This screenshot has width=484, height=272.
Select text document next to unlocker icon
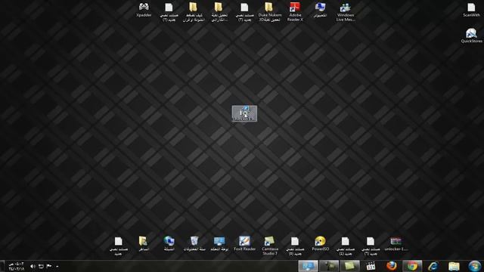(x=371, y=246)
